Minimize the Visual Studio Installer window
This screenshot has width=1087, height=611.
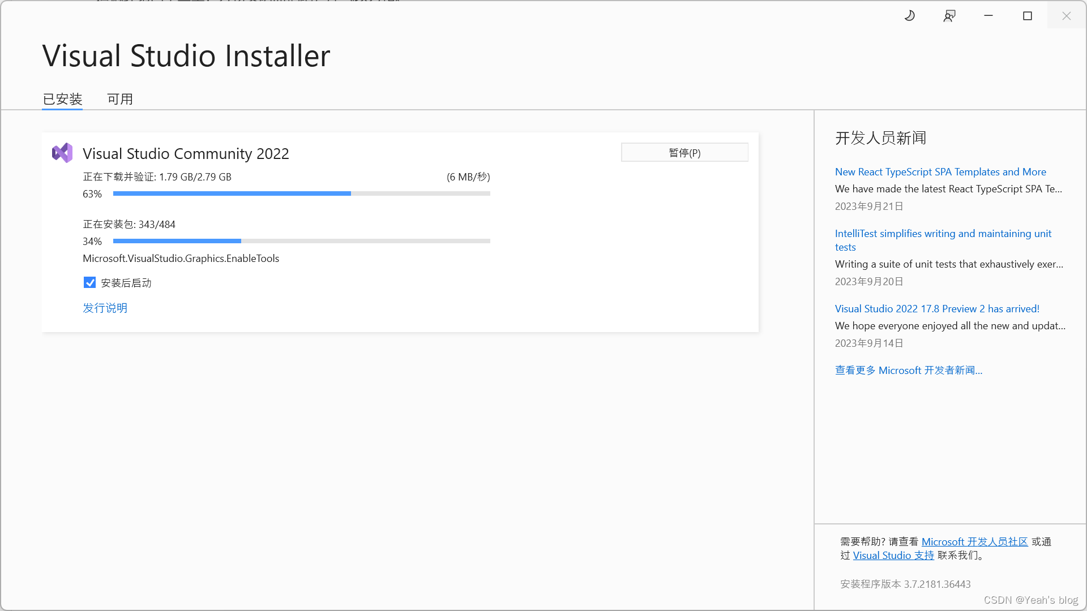pyautogui.click(x=988, y=15)
